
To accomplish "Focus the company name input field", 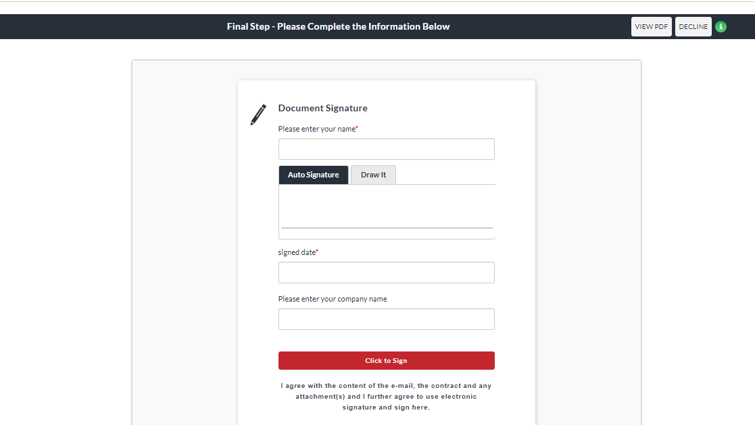I will (386, 319).
